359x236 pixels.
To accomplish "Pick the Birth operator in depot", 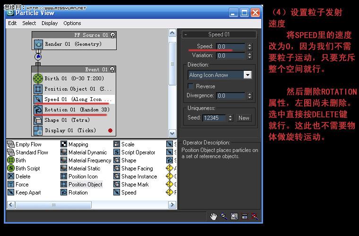I will pos(17,160).
